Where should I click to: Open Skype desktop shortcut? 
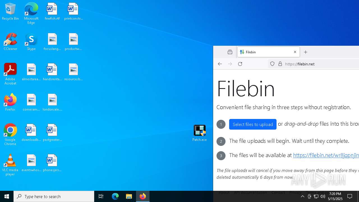click(31, 42)
